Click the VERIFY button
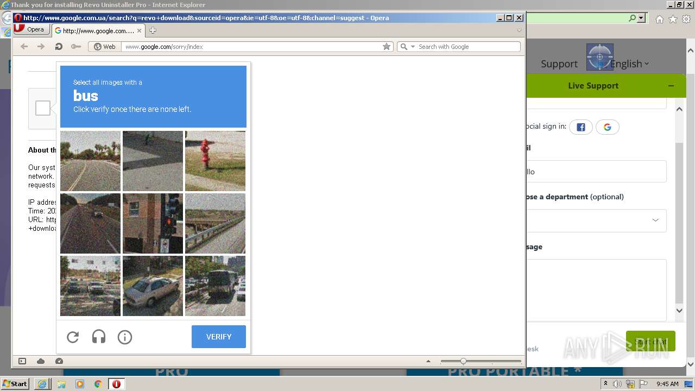695x391 pixels. click(219, 337)
